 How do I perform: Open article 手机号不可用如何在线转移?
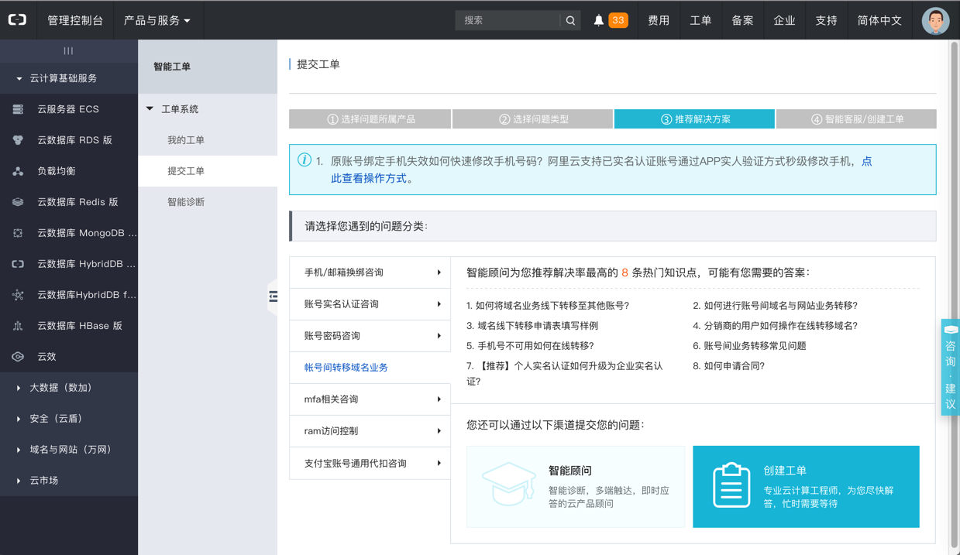click(530, 346)
